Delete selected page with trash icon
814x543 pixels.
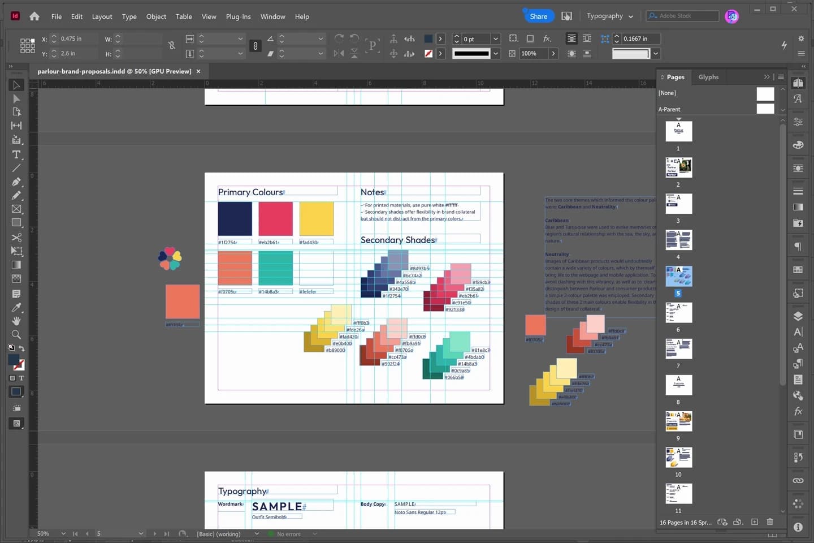pyautogui.click(x=769, y=522)
